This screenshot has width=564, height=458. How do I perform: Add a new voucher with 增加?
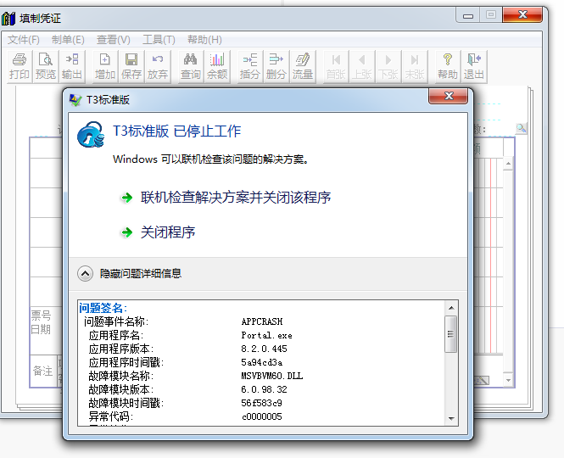coord(104,66)
